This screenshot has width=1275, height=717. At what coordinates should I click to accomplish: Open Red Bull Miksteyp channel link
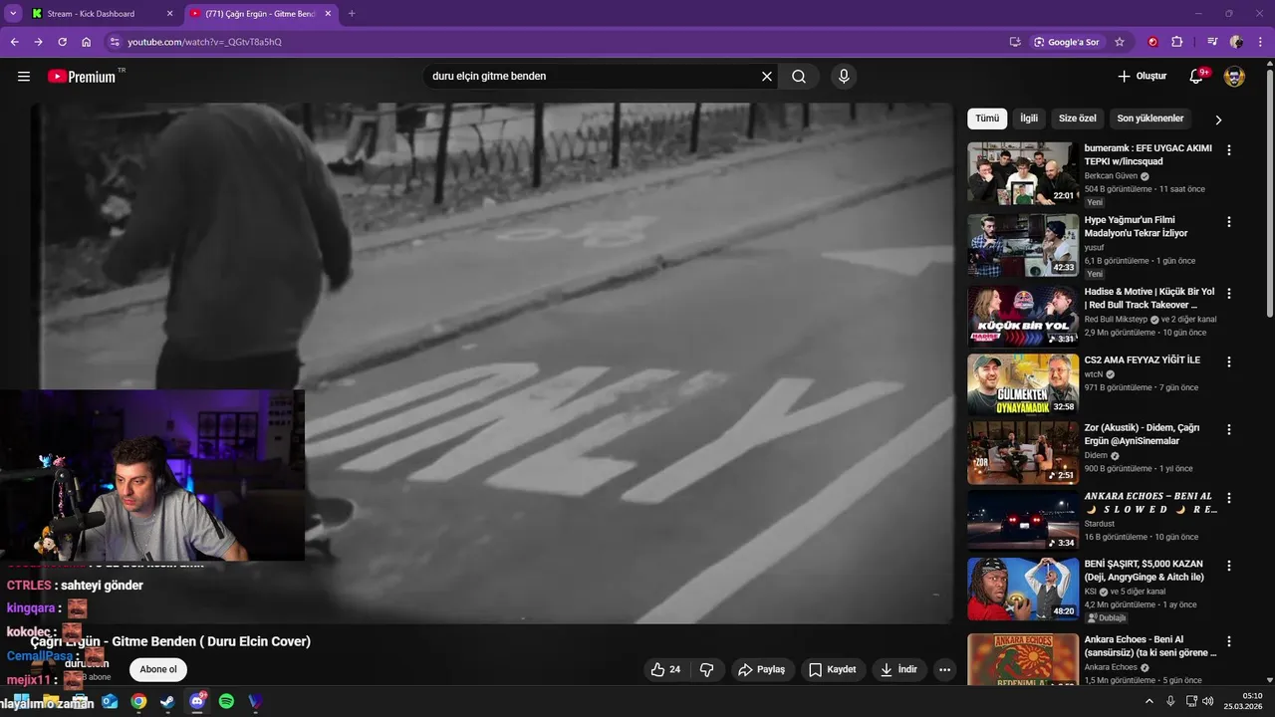(1116, 320)
